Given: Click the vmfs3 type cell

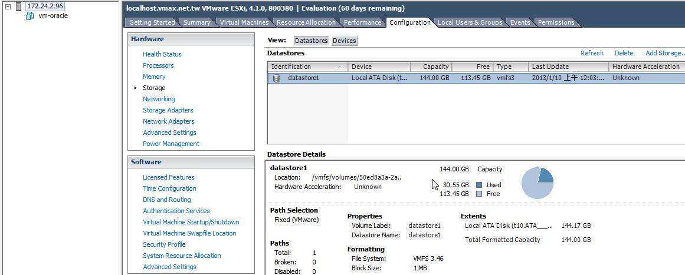Looking at the screenshot, I should click(x=506, y=78).
